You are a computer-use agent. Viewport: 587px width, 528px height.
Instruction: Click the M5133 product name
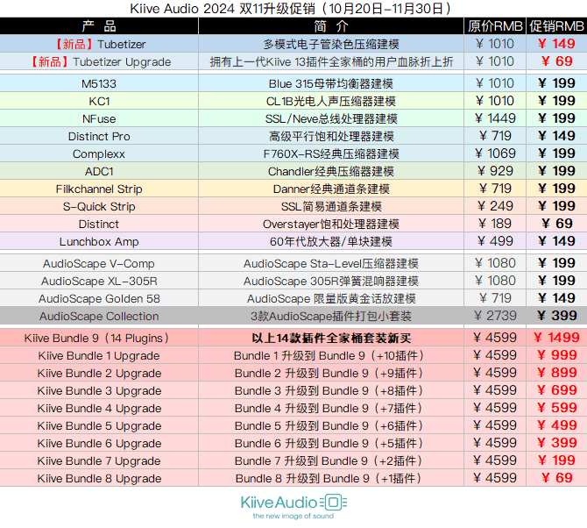click(99, 83)
